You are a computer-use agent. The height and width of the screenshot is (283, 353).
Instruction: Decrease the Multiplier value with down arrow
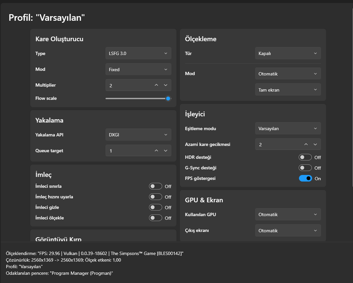coord(165,85)
